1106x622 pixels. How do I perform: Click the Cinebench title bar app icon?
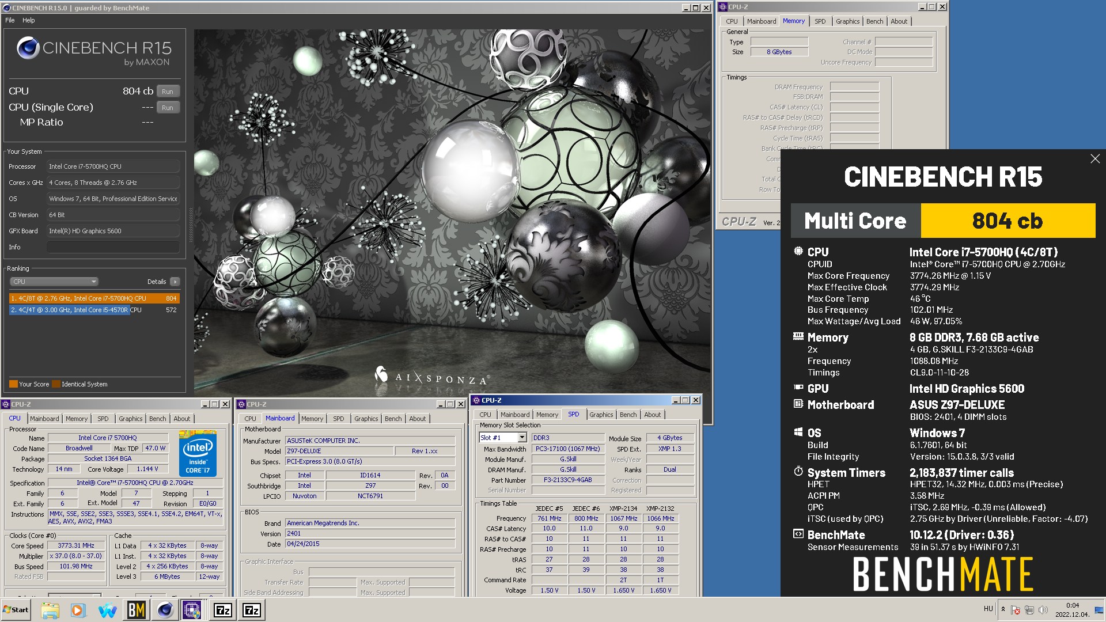tap(6, 7)
